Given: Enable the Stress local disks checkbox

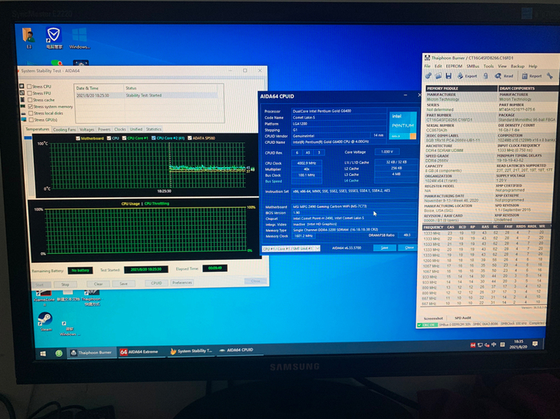Looking at the screenshot, I should click(31, 113).
